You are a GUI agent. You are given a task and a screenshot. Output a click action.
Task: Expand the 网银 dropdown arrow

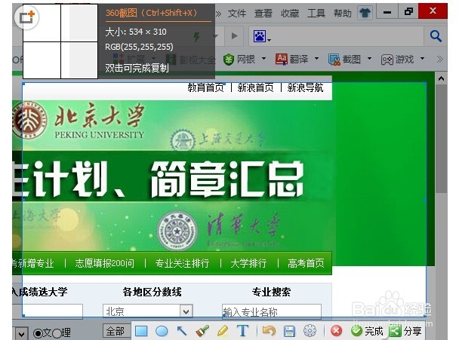[263, 59]
